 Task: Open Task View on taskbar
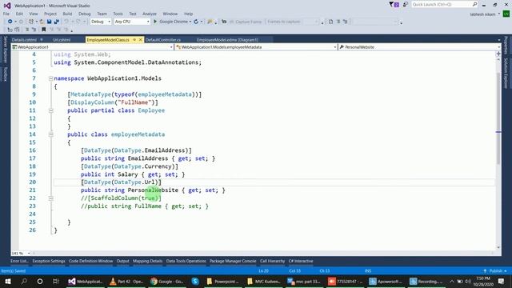point(55,281)
